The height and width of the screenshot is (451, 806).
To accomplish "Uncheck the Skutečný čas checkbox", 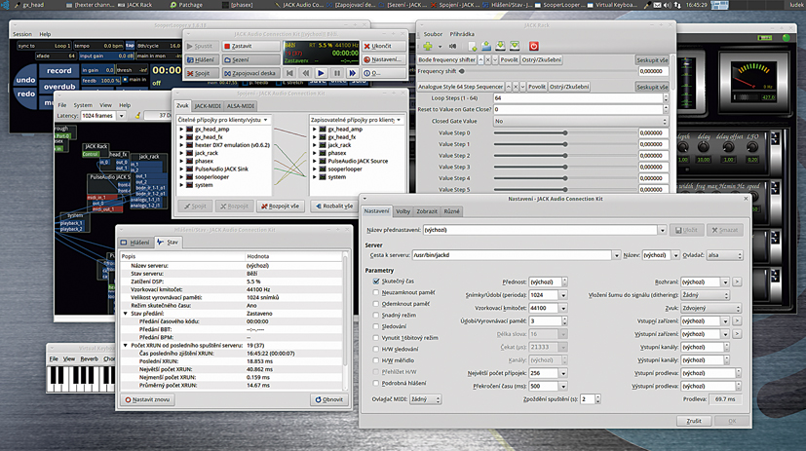I will point(376,282).
